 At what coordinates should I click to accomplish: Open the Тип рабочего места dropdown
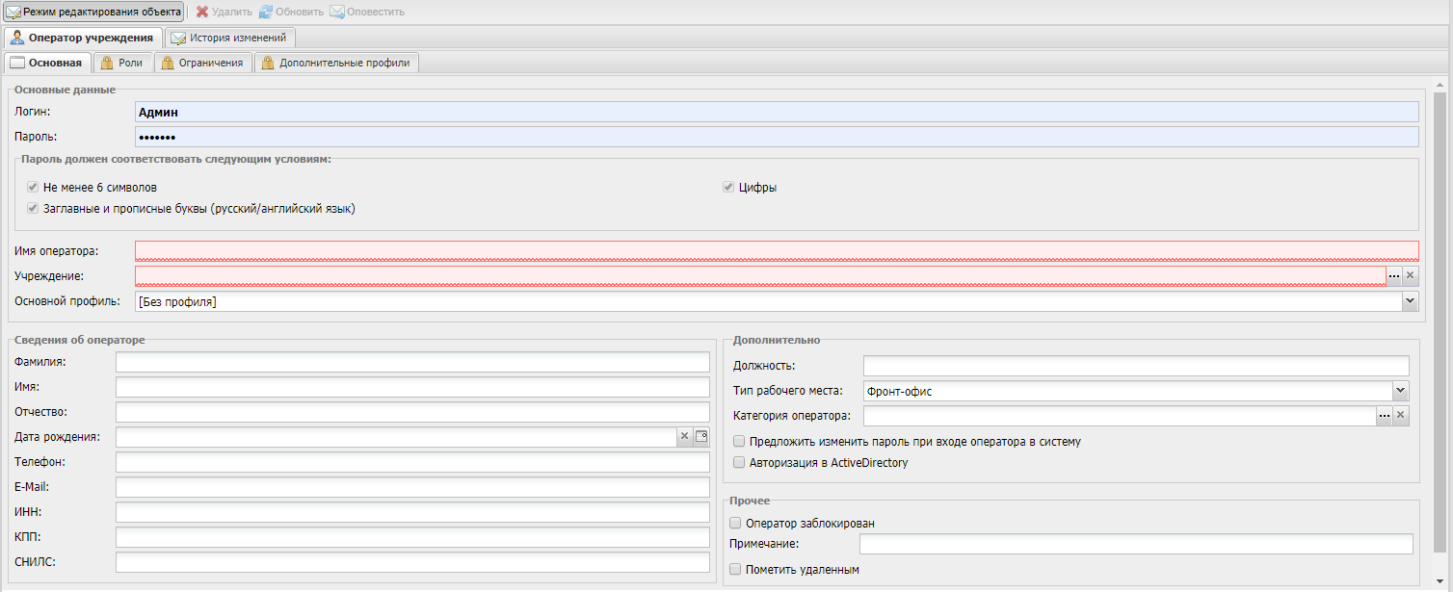[x=1401, y=391]
